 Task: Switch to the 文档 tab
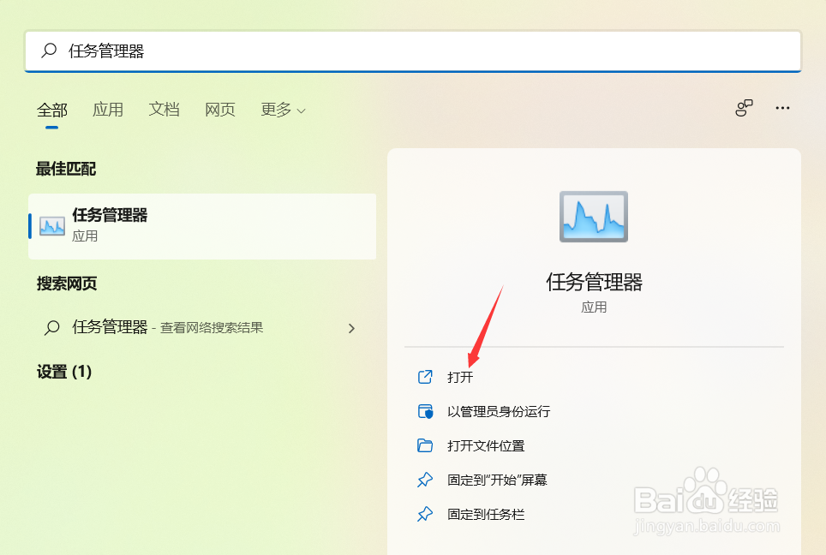[x=164, y=110]
